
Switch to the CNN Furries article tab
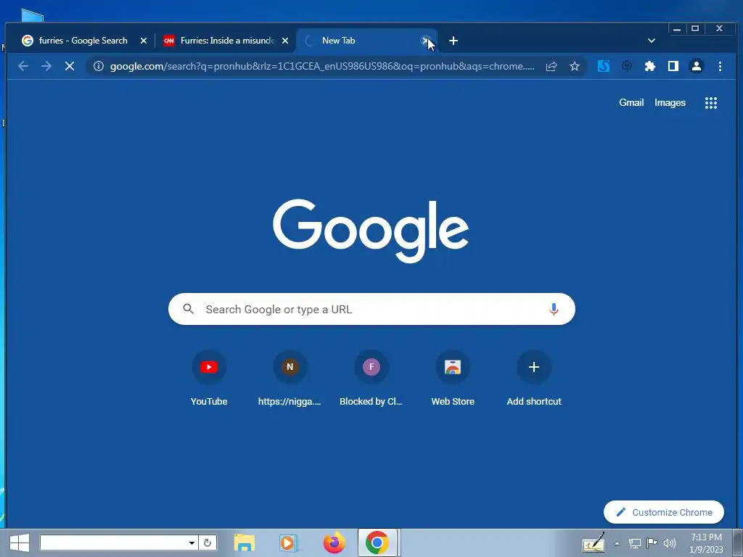click(x=225, y=41)
